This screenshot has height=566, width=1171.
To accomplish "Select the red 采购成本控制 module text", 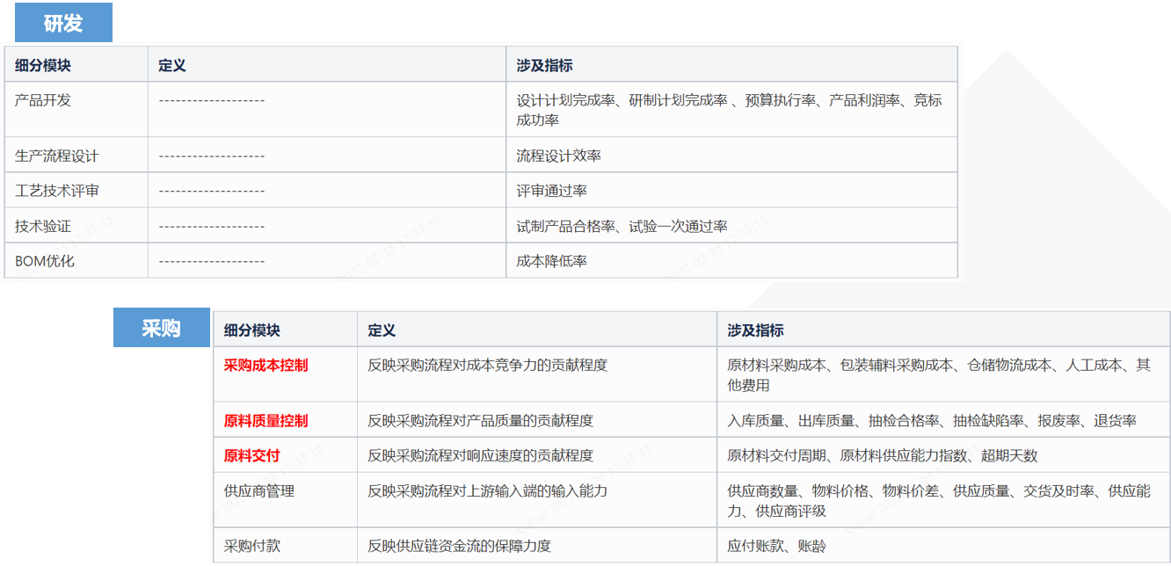I will [x=265, y=365].
